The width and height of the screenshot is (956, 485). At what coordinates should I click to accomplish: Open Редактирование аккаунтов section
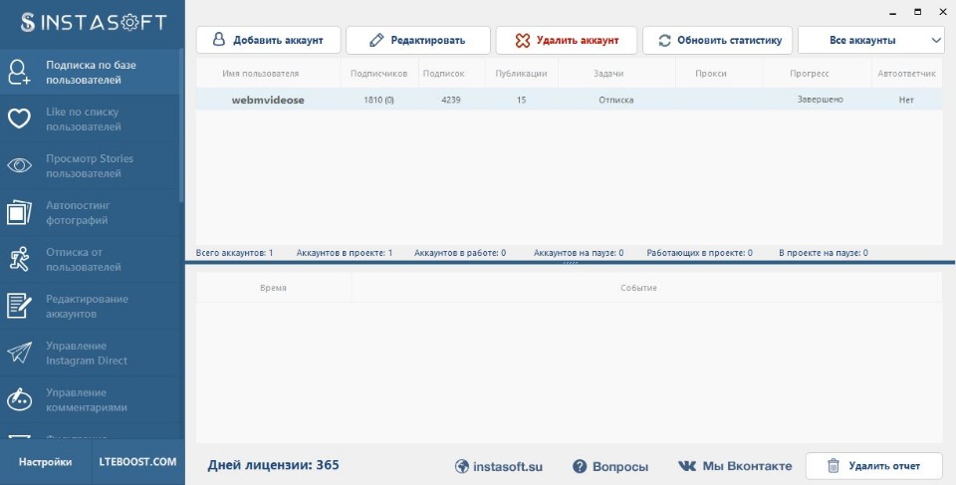[x=89, y=306]
